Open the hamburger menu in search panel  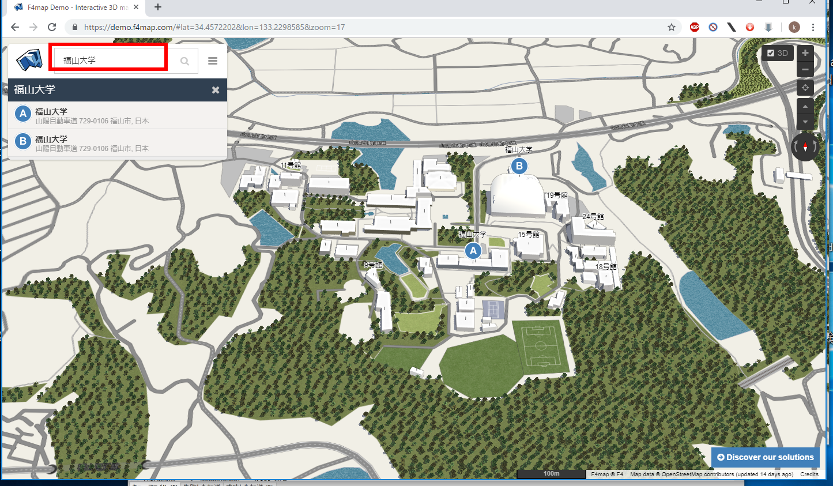pyautogui.click(x=213, y=61)
